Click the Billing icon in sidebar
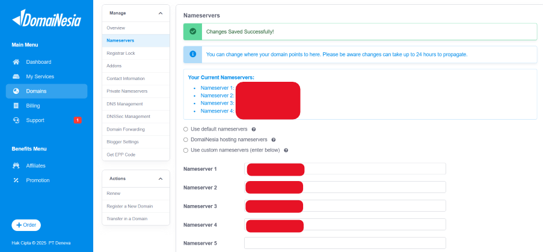 (16, 106)
